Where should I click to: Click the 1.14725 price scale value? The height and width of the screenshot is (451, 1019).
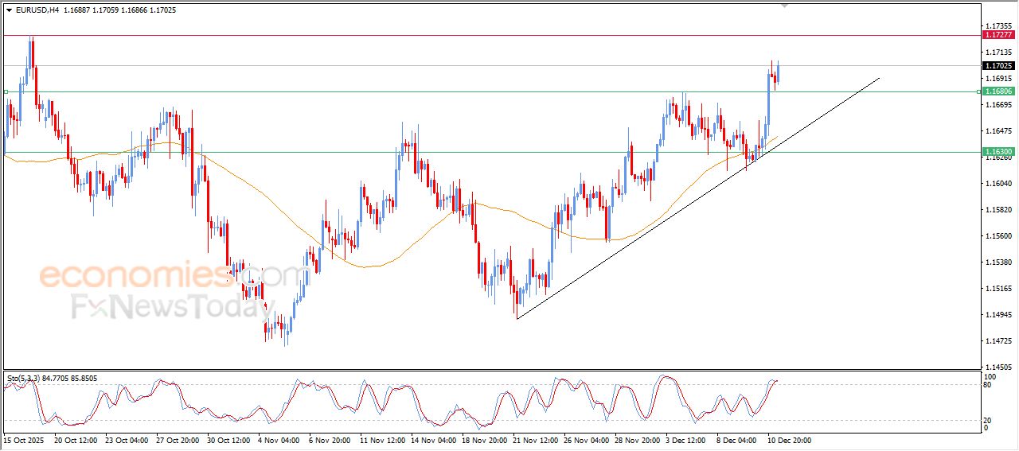click(x=997, y=341)
